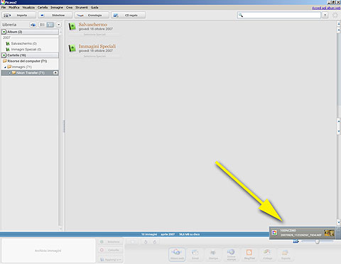The image size is (341, 264).
Task: Click the Salvaschermo album book icon
Action: pos(72,26)
